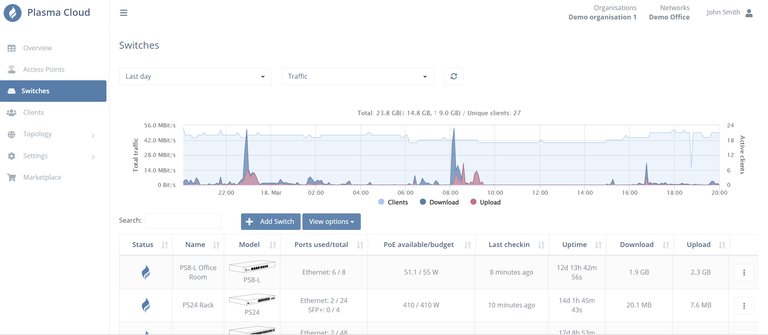Focus the switch Search input field
The height and width of the screenshot is (335, 768).
coord(183,221)
